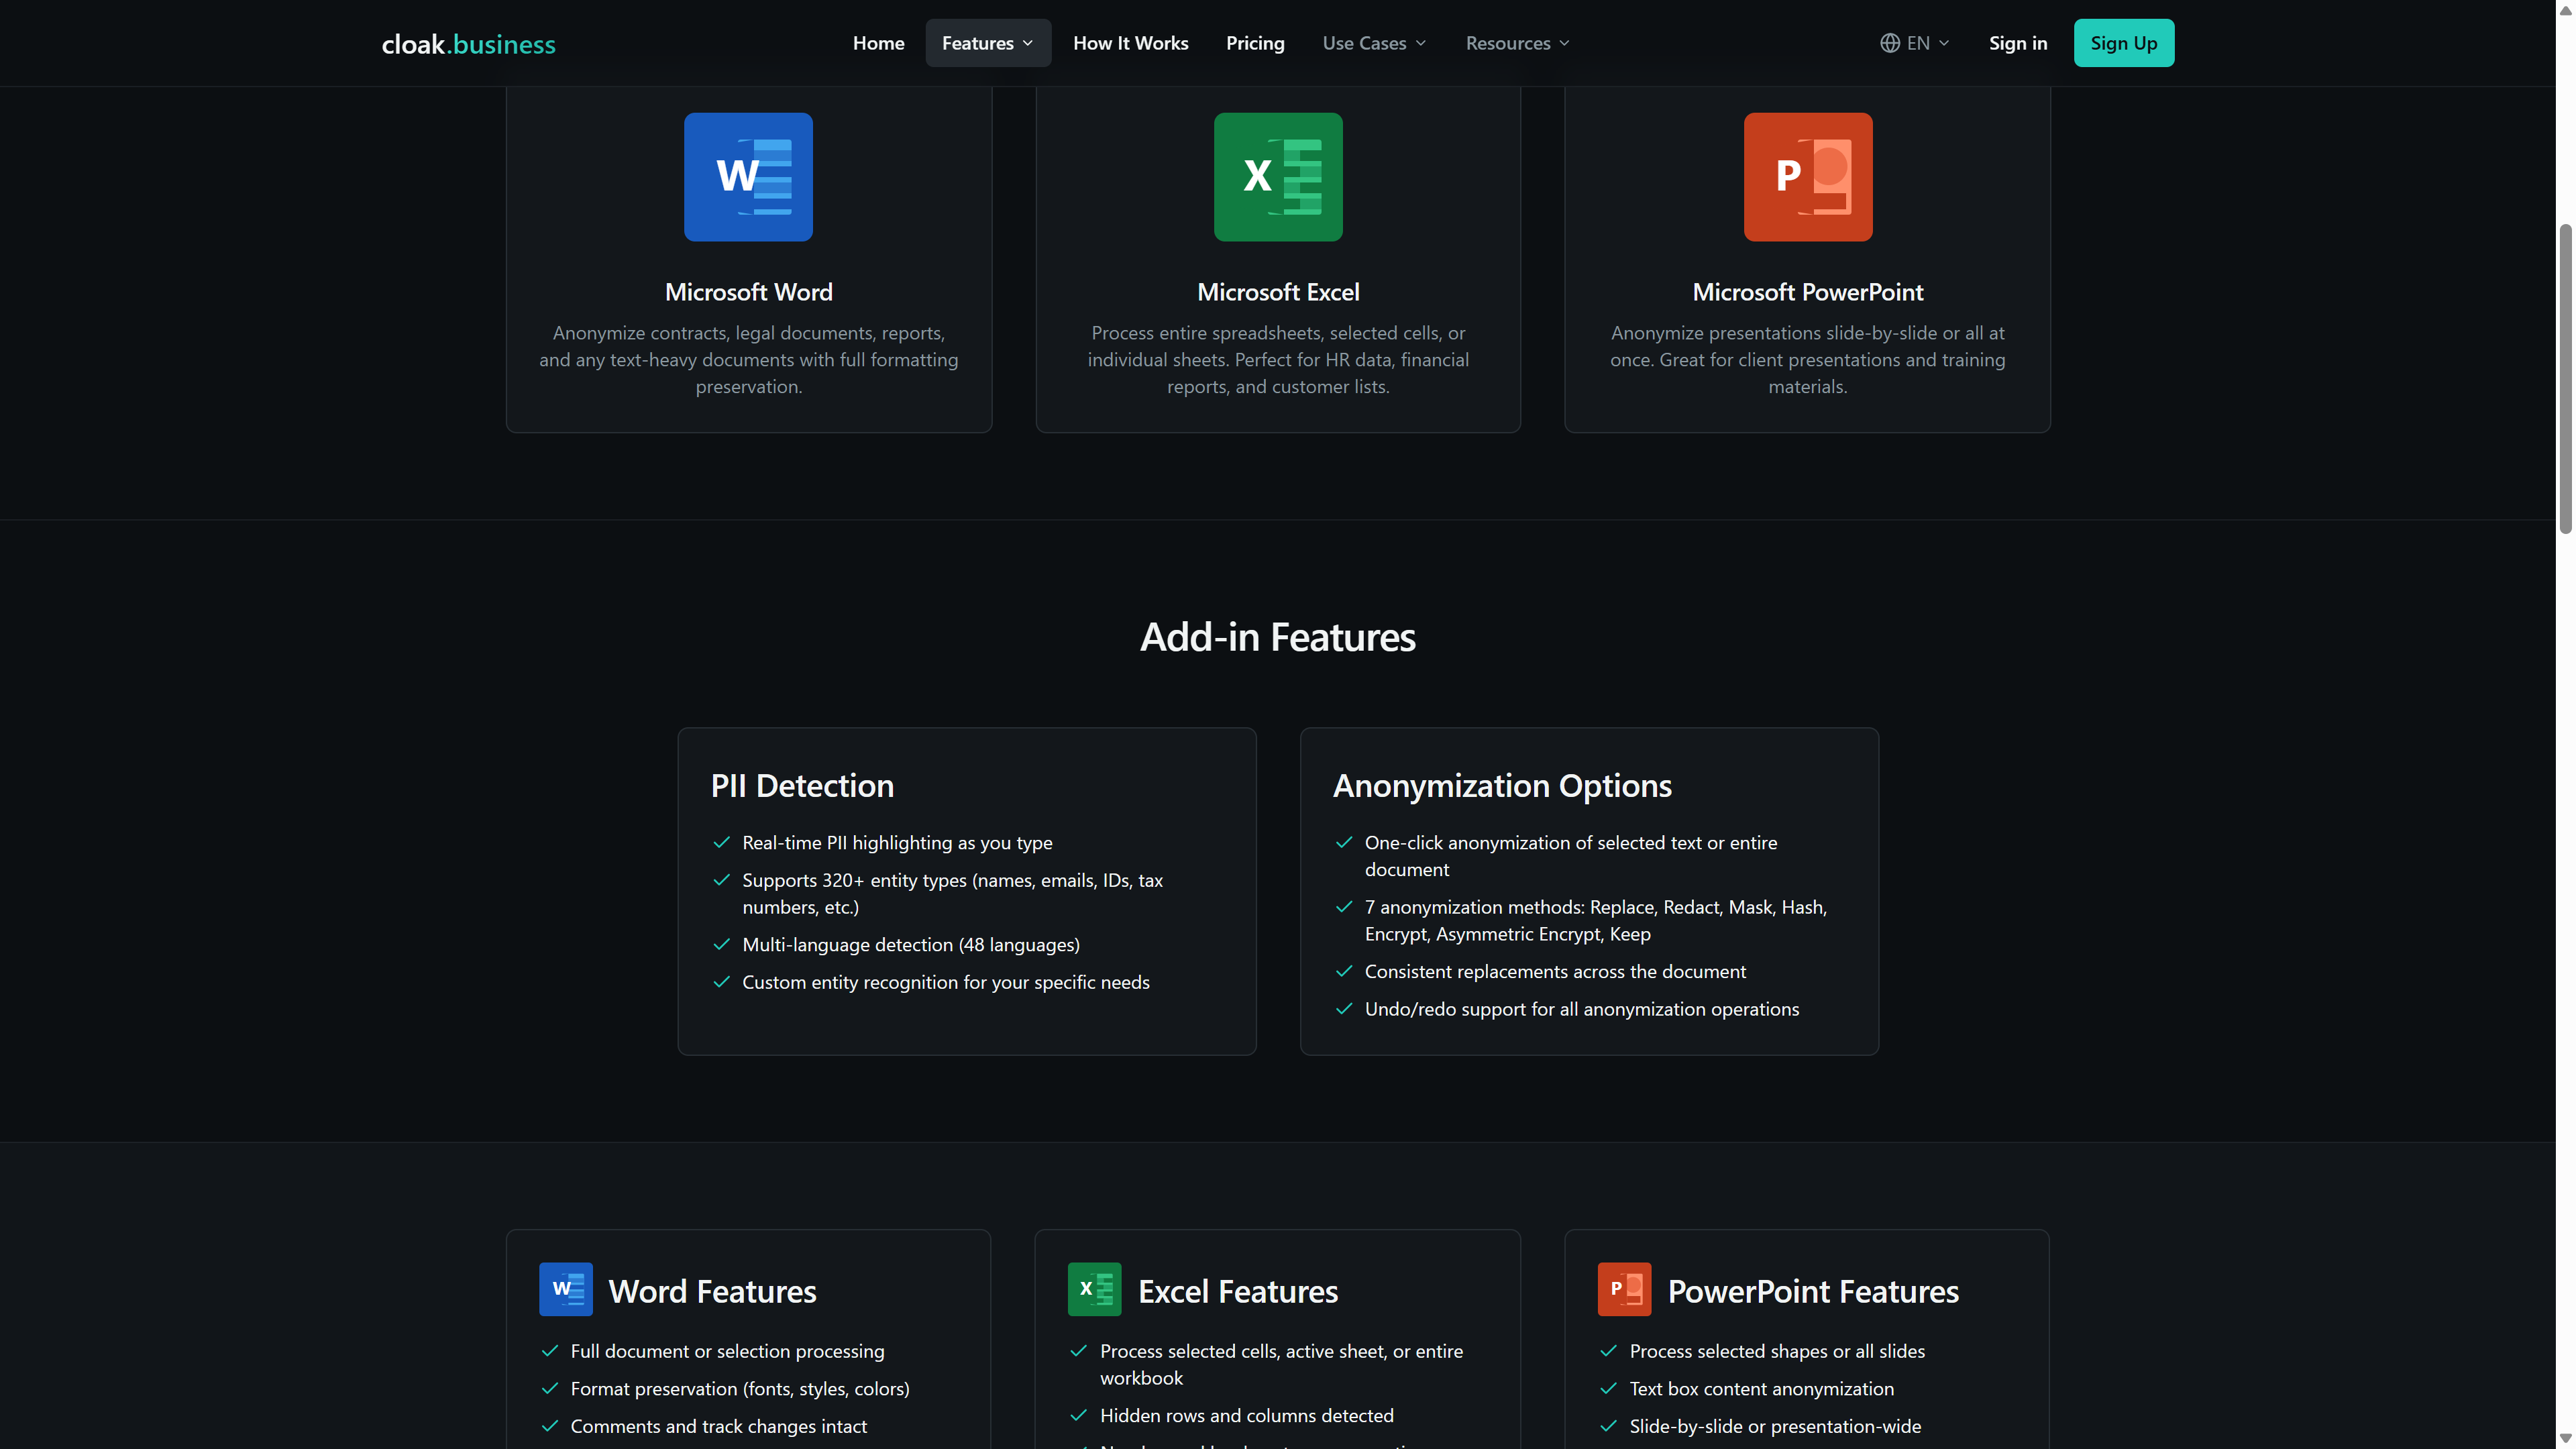
Task: Click checkmark beside Text box content anonymization
Action: [x=1608, y=1388]
